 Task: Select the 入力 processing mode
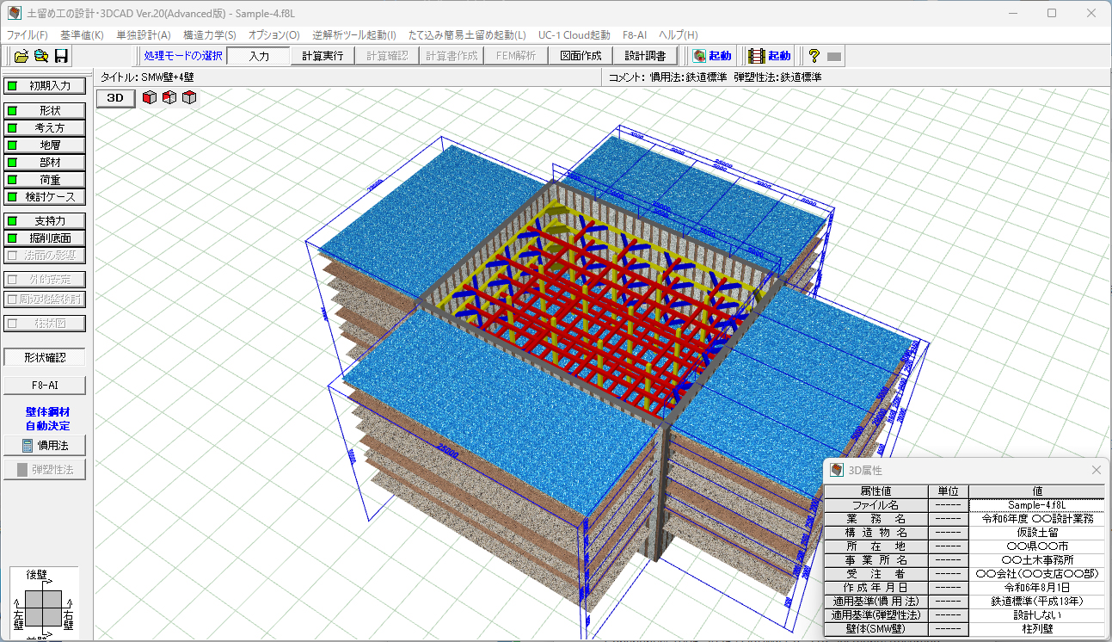tap(259, 56)
